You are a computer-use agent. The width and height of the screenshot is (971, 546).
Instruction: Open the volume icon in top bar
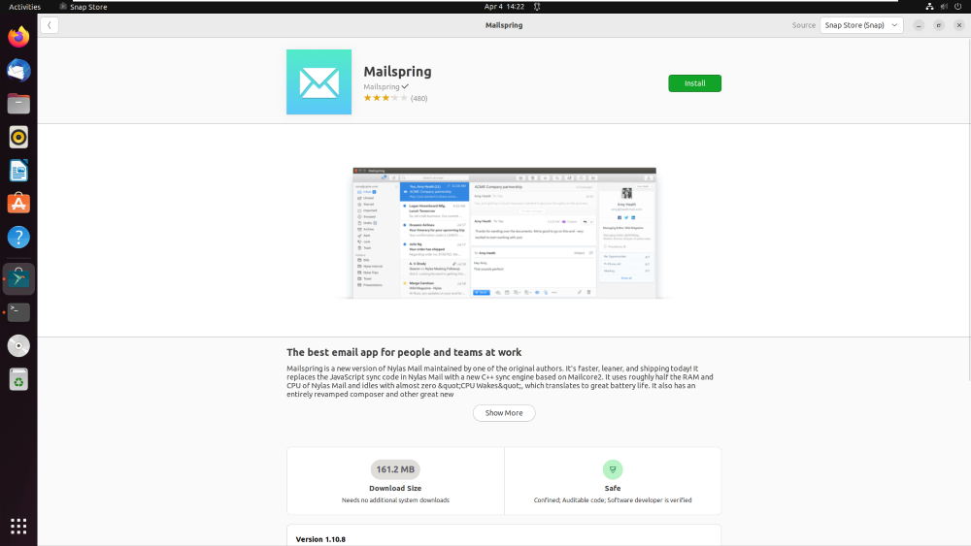944,7
